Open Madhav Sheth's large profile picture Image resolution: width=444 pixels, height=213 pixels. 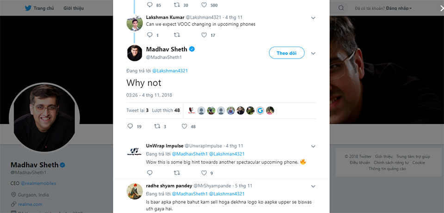pyautogui.click(x=44, y=117)
